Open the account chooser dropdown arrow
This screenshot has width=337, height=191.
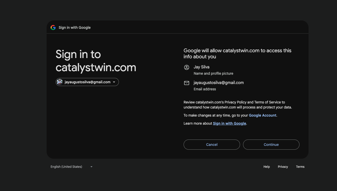[x=114, y=82]
